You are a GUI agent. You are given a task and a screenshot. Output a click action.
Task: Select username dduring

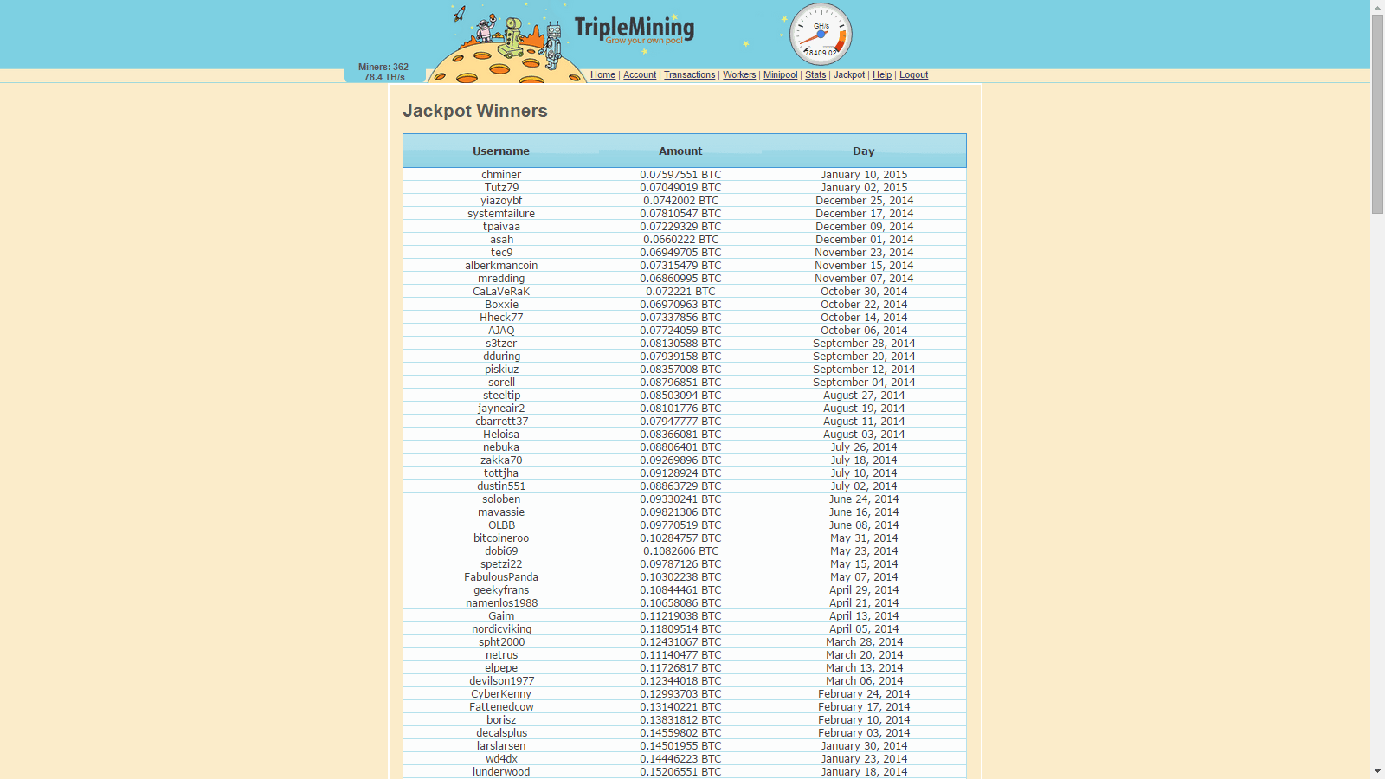(x=501, y=357)
